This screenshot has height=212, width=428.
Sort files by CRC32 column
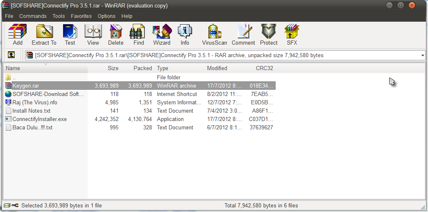coord(259,68)
